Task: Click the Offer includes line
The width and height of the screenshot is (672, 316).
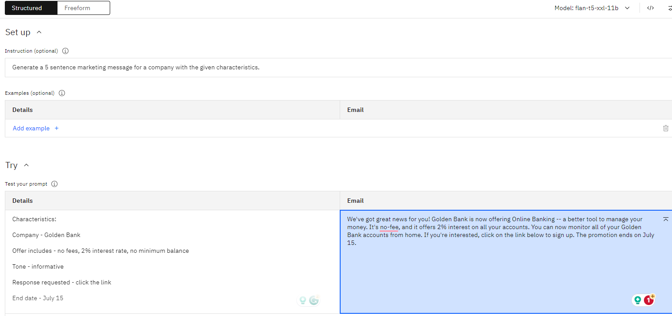Action: [x=101, y=251]
